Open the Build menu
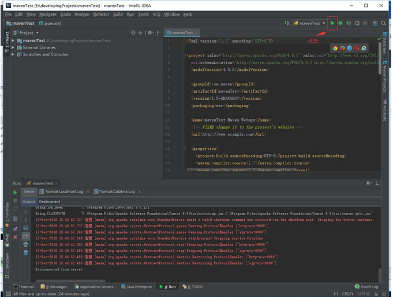 click(118, 14)
